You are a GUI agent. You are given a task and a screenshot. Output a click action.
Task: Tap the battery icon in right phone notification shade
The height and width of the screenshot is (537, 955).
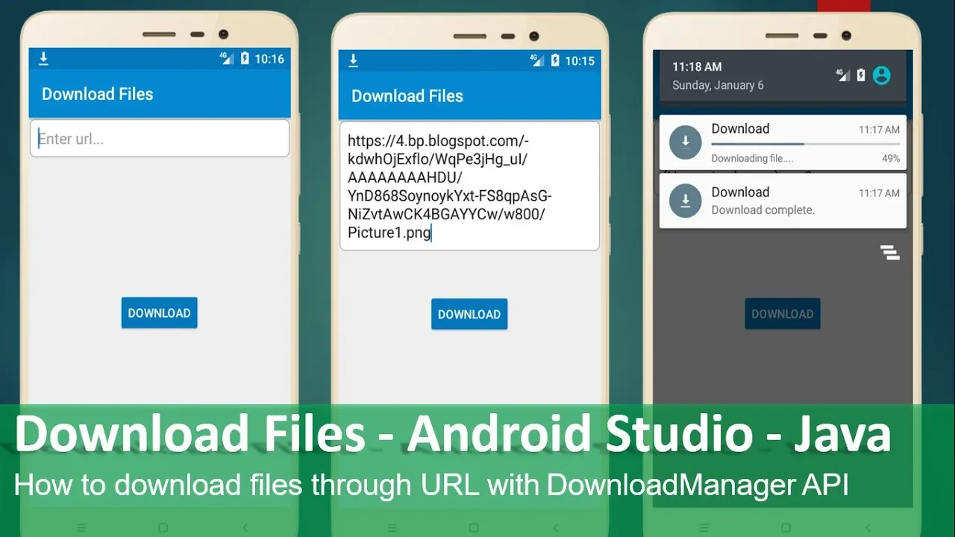[x=861, y=75]
